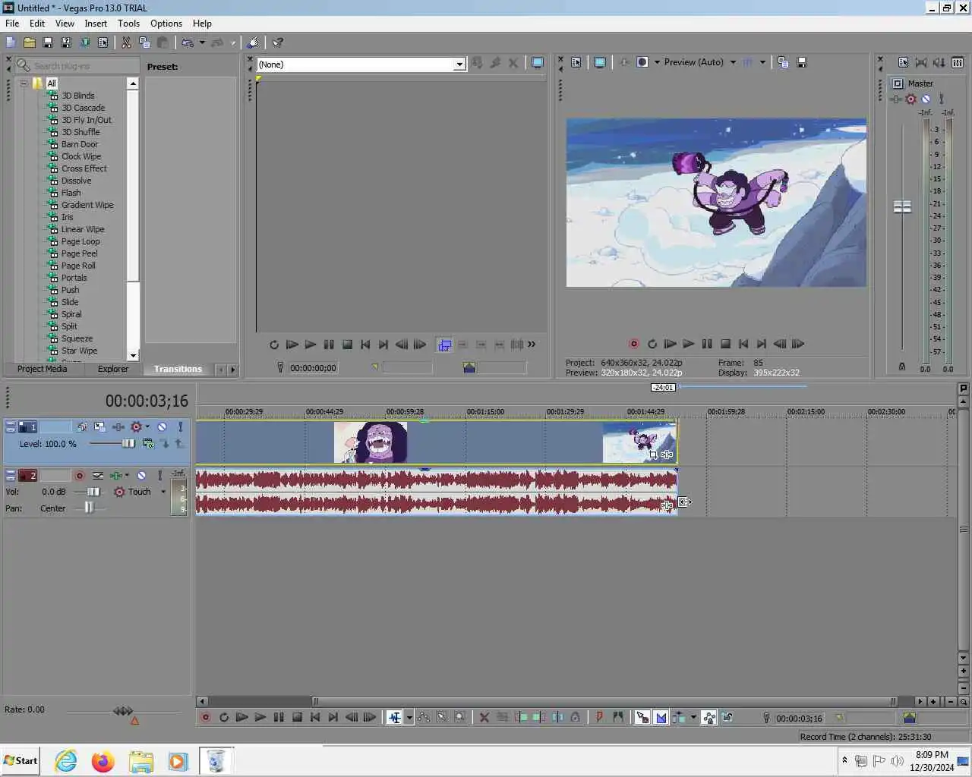Toggle Mute on video track 1
This screenshot has height=777, width=972.
pyautogui.click(x=162, y=427)
